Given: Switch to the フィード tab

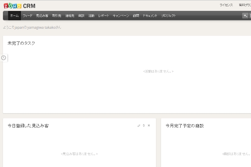Looking at the screenshot, I should click(27, 16).
